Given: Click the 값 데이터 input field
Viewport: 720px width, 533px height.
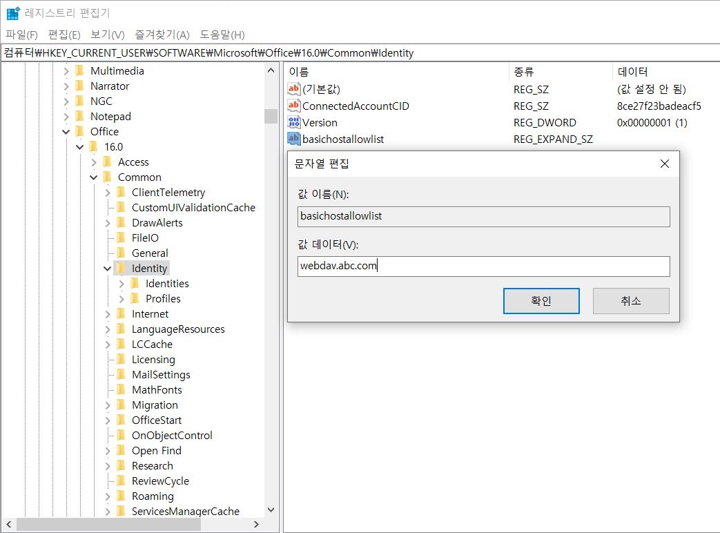Looking at the screenshot, I should 483,266.
